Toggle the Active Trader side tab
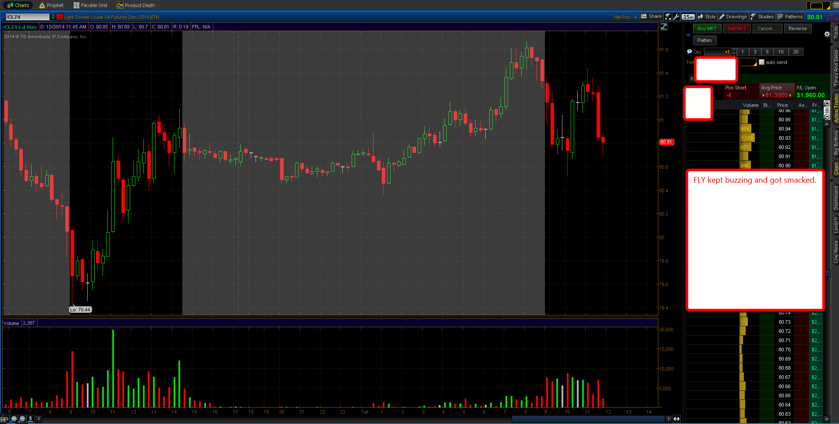This screenshot has width=839, height=424. [835, 108]
